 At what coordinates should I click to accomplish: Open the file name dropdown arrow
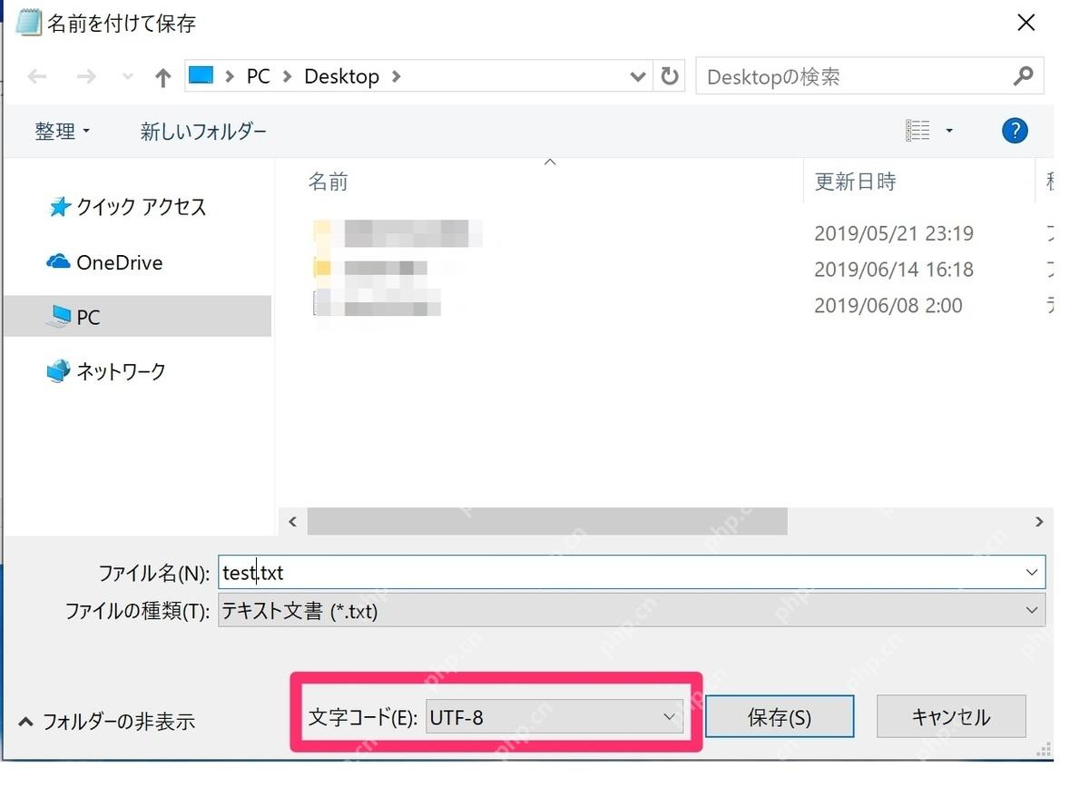pos(1032,573)
